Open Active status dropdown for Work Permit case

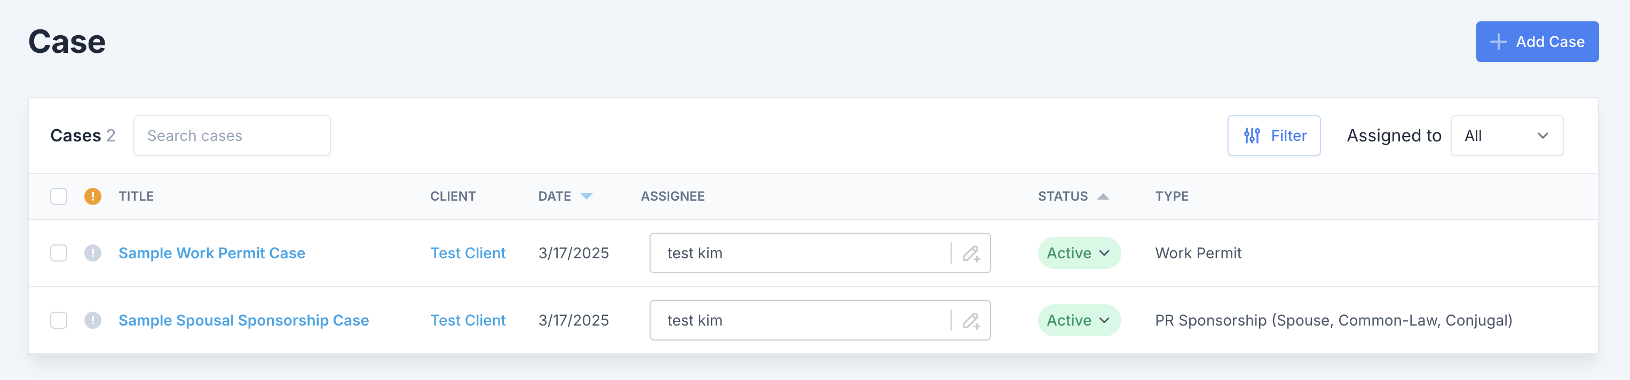click(x=1079, y=253)
